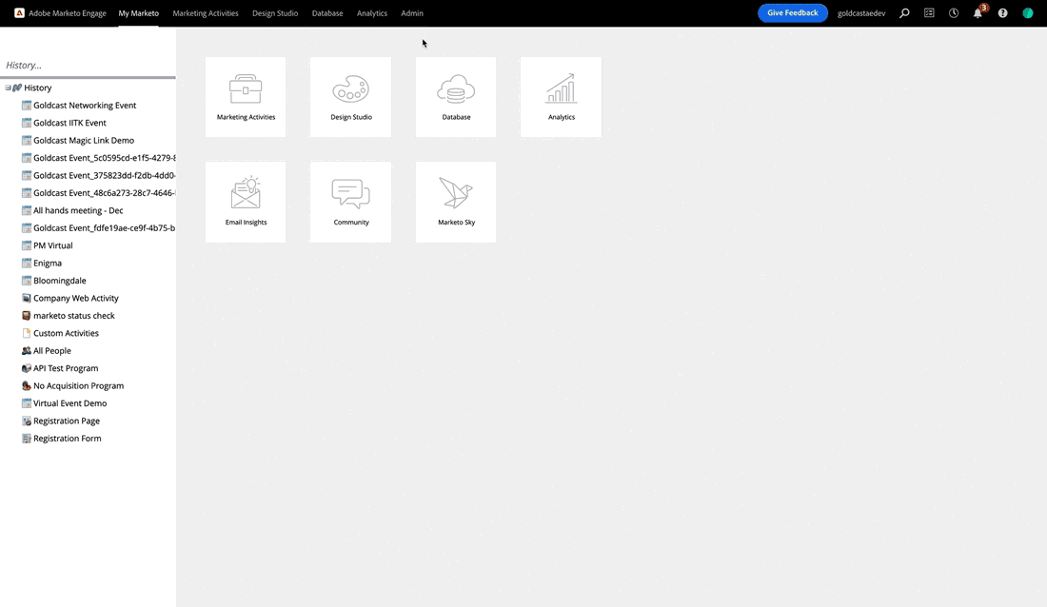Viewport: 1047px width, 607px height.
Task: Select Goldcast Magic Link Demo in history
Action: (x=84, y=140)
